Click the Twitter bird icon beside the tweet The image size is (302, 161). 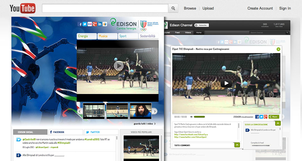click(x=19, y=139)
